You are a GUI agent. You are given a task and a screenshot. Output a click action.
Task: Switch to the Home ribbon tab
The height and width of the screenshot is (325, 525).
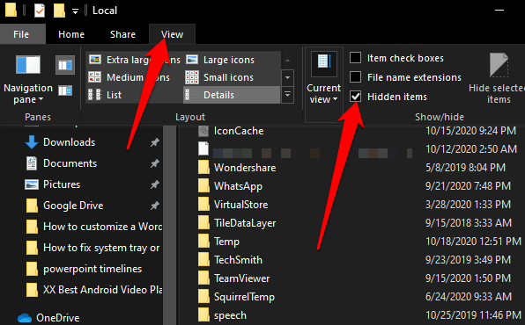point(71,34)
